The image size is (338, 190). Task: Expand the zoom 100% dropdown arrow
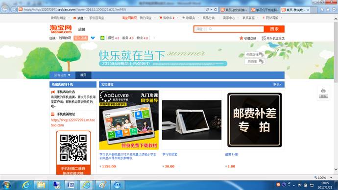[331, 178]
